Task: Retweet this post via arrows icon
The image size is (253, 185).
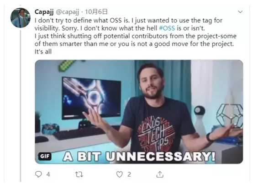Action: [x=79, y=174]
